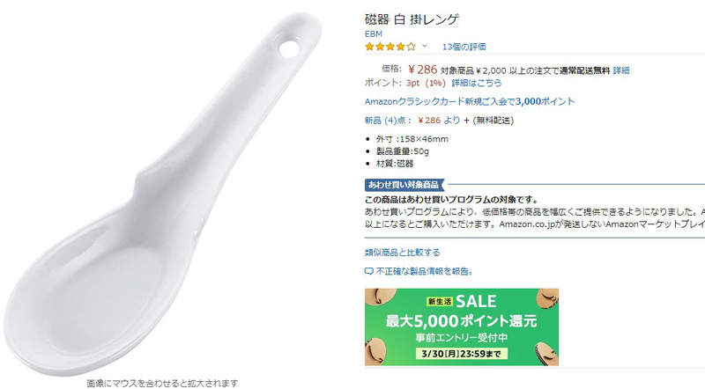Viewport: 705px width, 389px height.
Task: Open Amazonクラシックカード 3,000ポイント offer link
Action: tap(470, 101)
